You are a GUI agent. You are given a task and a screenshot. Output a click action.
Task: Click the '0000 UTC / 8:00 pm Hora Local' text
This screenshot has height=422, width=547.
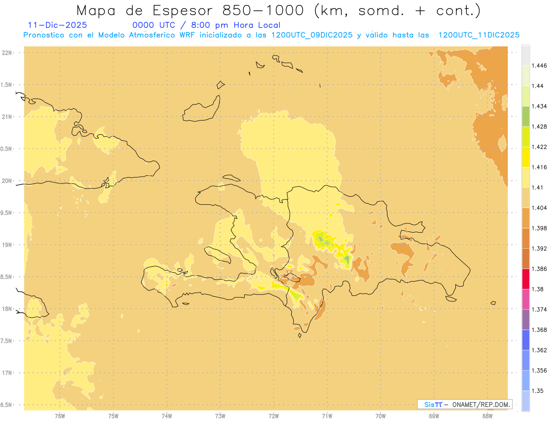coord(206,25)
